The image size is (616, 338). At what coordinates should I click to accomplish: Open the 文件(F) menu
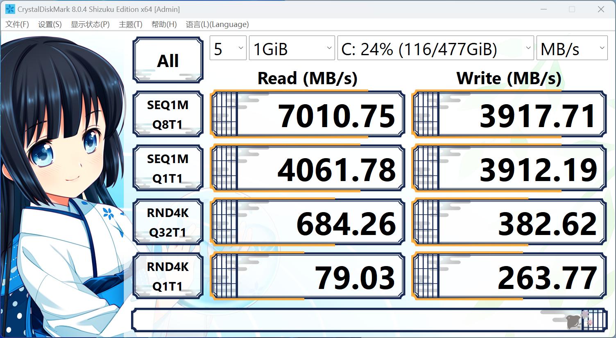pos(17,24)
